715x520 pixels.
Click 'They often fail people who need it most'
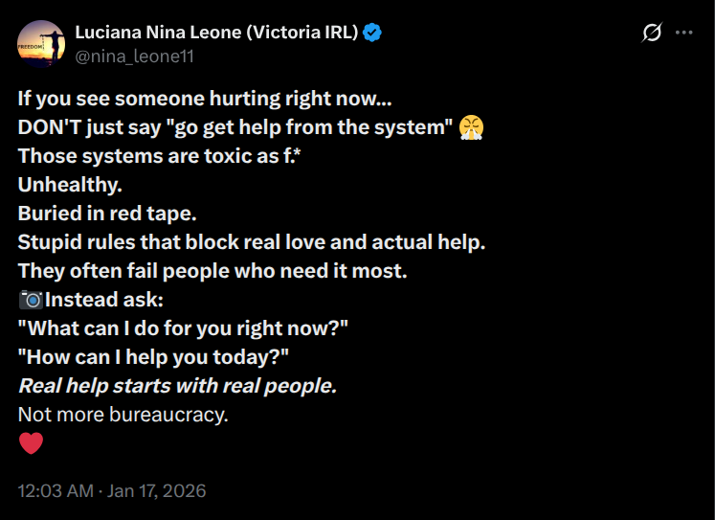point(212,271)
